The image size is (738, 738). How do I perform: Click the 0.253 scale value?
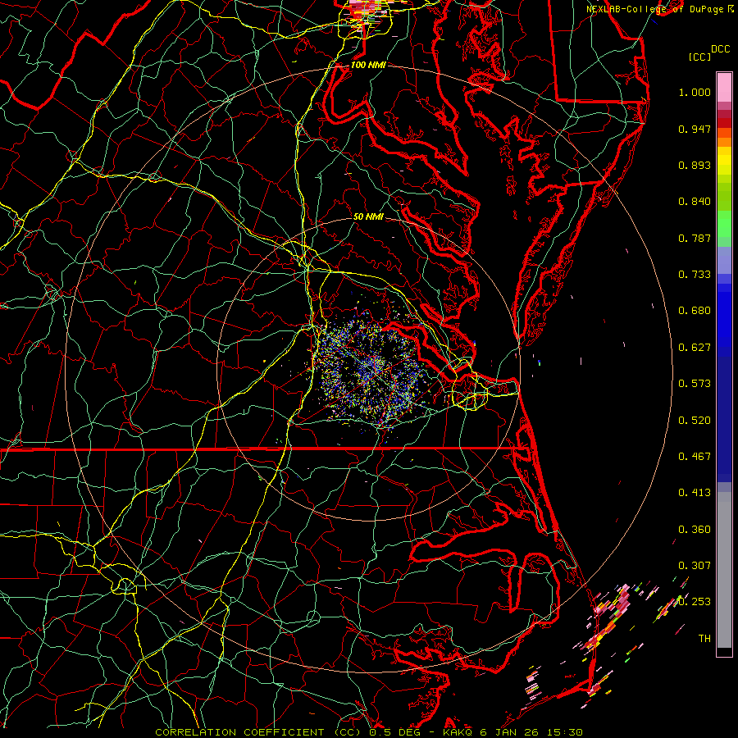point(695,602)
